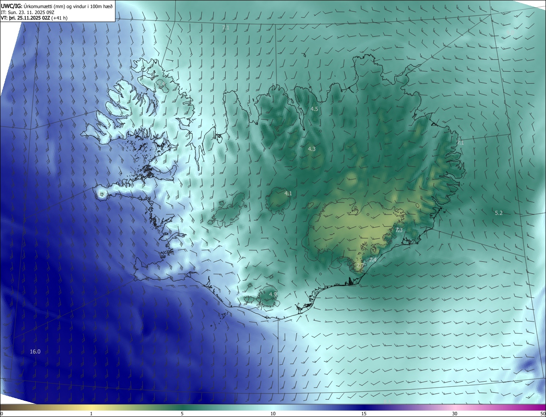
Task: Click the 5.2 value label on the map
Action: tap(499, 213)
